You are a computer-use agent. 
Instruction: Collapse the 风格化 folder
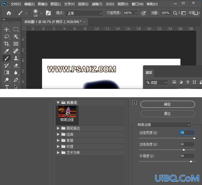pos(58,102)
